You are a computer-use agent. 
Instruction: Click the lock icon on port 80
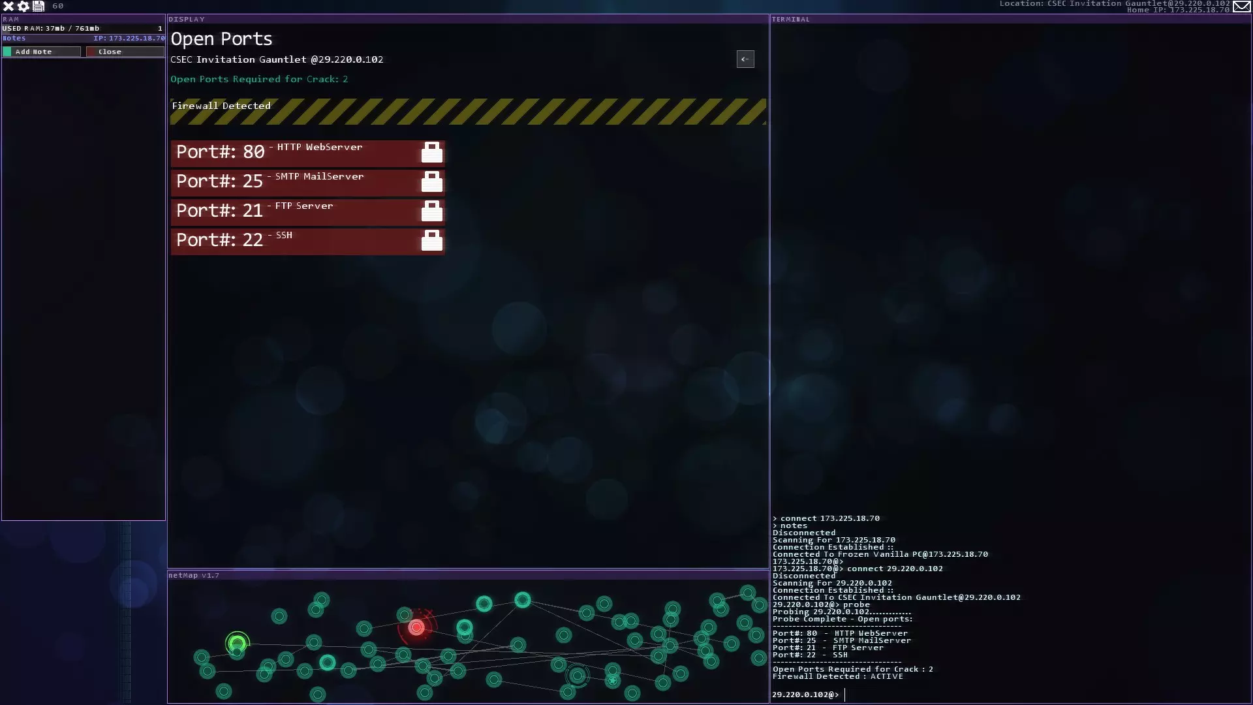point(431,153)
